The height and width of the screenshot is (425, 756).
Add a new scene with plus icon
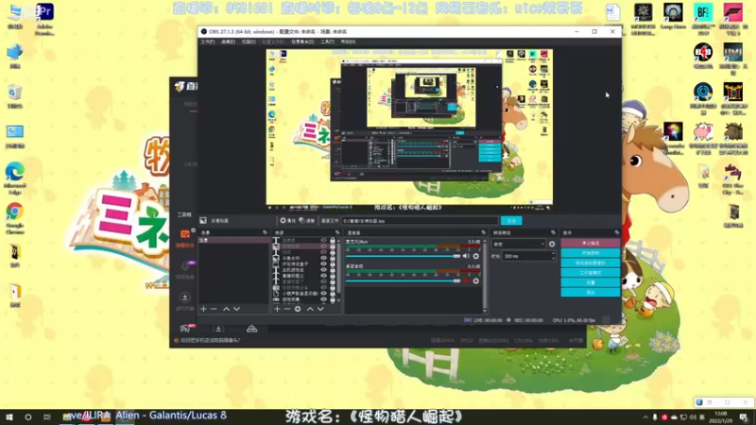pos(203,309)
